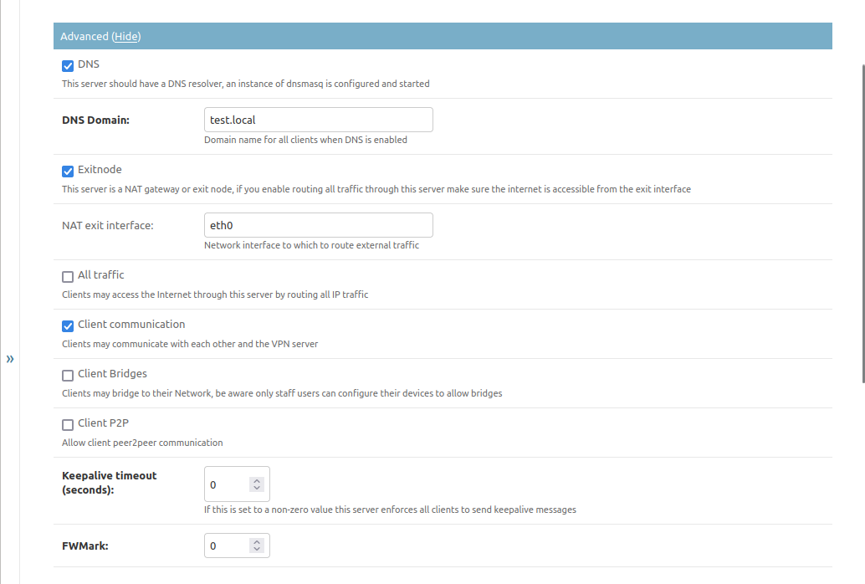Screen dimensions: 865x584
Task: Click 'routing all IP traffic' description
Action: coord(215,295)
